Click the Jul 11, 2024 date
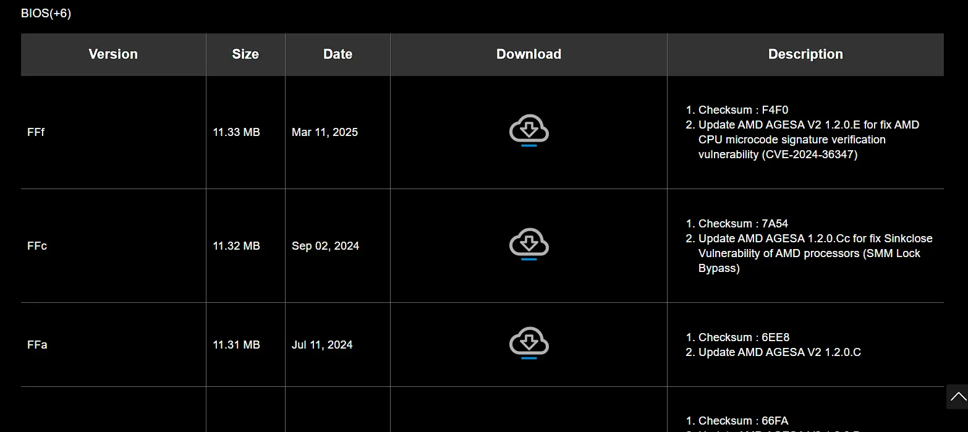 coord(322,345)
